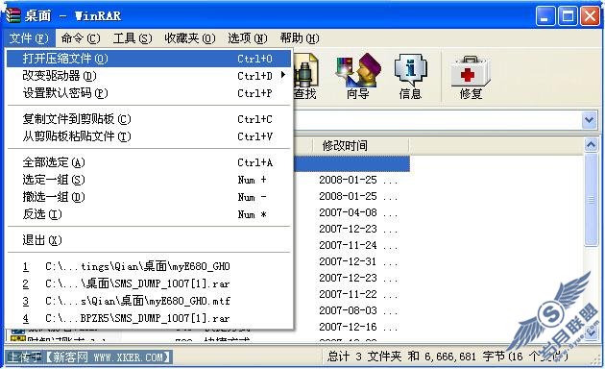605x369 pixels.
Task: Click the 修改时间 column header
Action: point(360,146)
